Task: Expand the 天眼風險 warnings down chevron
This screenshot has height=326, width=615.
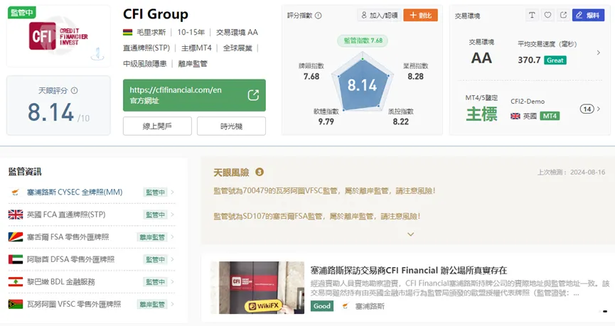Action: [411, 234]
